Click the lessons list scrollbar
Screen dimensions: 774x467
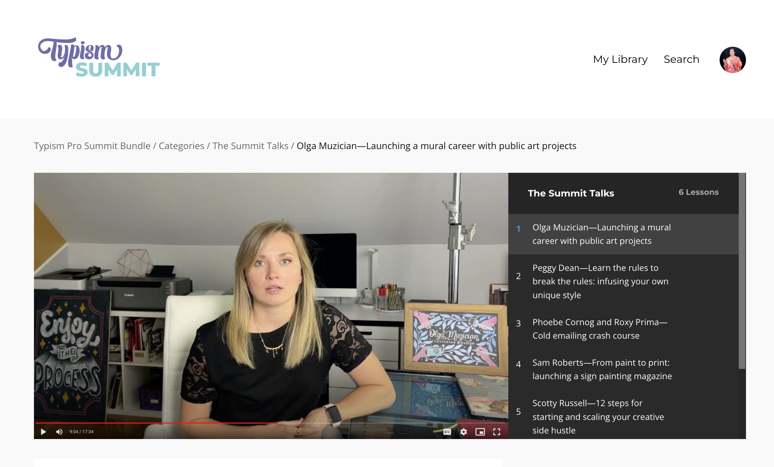coord(742,271)
